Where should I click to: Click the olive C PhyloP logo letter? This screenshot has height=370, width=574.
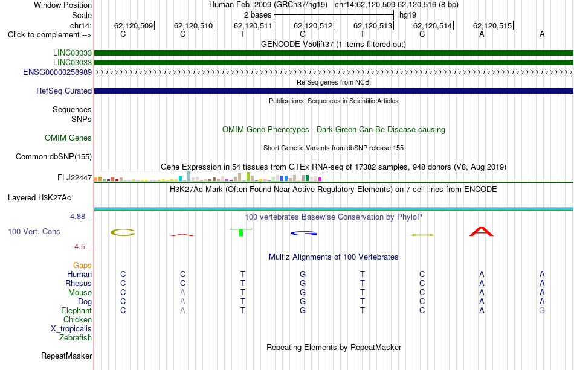123,232
